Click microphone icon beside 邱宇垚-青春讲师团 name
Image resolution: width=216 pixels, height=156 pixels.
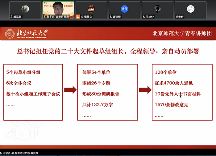(44, 17)
